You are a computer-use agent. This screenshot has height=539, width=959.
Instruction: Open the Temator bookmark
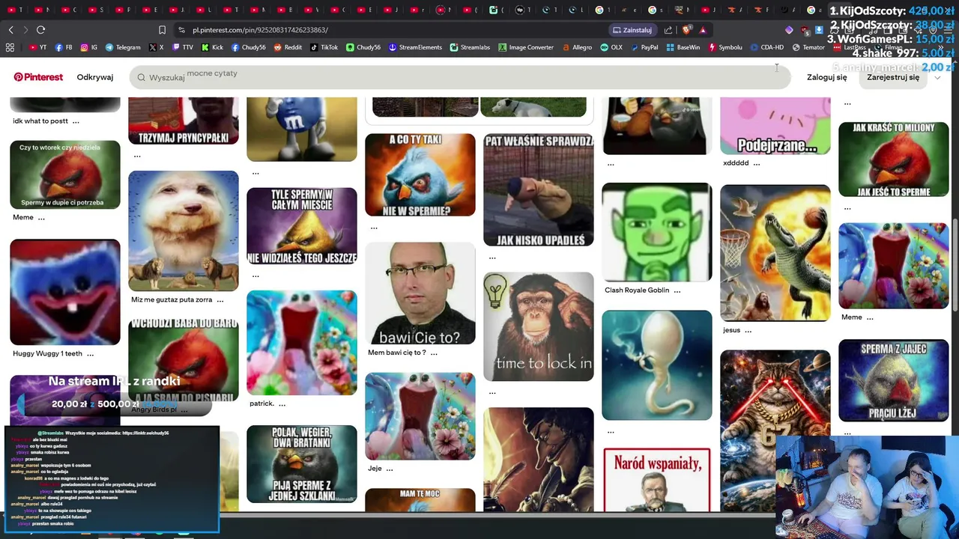(808, 47)
